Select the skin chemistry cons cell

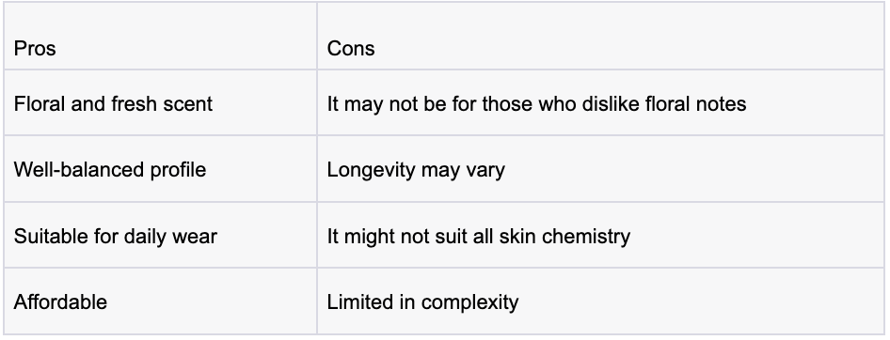click(600, 235)
